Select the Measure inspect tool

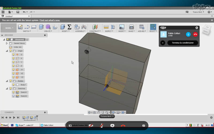click(106, 27)
